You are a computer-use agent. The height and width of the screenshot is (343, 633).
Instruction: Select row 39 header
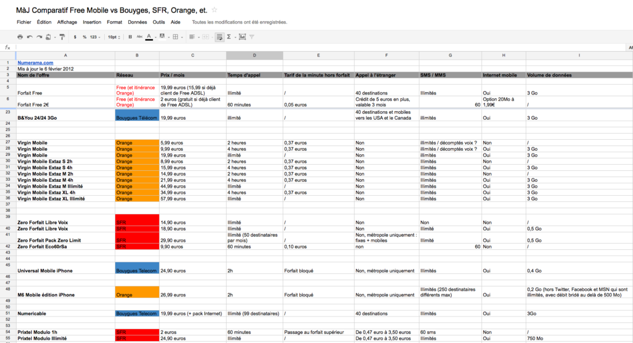[x=7, y=219]
